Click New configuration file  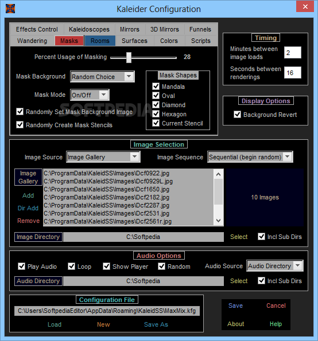(103, 324)
